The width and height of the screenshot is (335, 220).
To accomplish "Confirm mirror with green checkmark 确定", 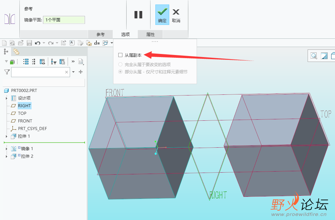I will pos(162,15).
